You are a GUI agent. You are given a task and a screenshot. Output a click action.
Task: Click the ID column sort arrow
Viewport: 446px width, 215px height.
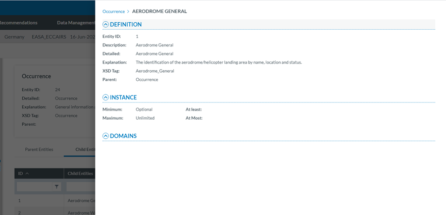pos(27,173)
